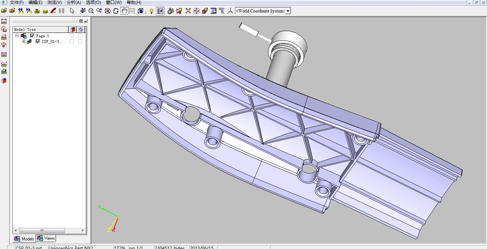The image size is (487, 249).
Task: Minimize the Model Tree panel
Action: pos(85,21)
